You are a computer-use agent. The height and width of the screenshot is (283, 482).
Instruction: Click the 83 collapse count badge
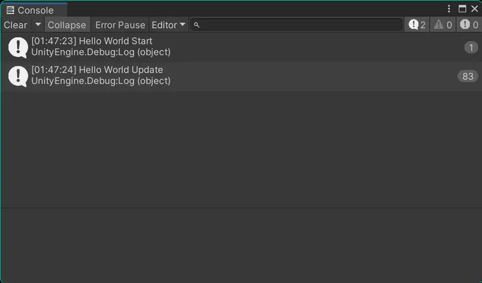pyautogui.click(x=467, y=76)
